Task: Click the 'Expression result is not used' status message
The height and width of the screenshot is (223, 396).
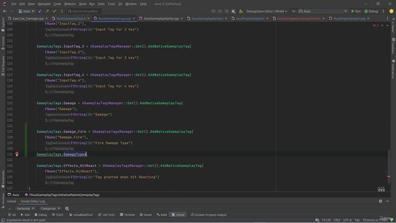Action: pyautogui.click(x=26, y=221)
